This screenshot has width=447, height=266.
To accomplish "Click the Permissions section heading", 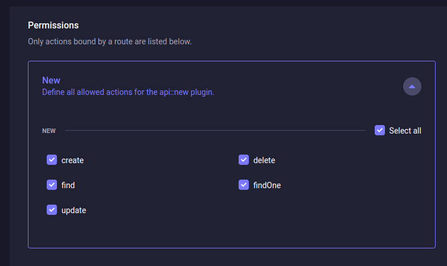I will pyautogui.click(x=53, y=25).
